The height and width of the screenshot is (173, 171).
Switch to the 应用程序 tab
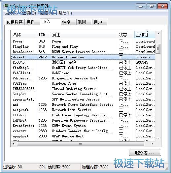tap(15, 22)
